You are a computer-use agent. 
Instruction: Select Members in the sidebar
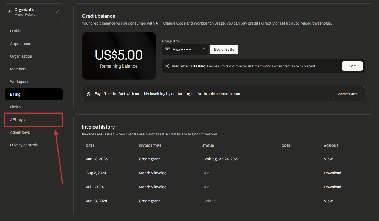point(18,69)
